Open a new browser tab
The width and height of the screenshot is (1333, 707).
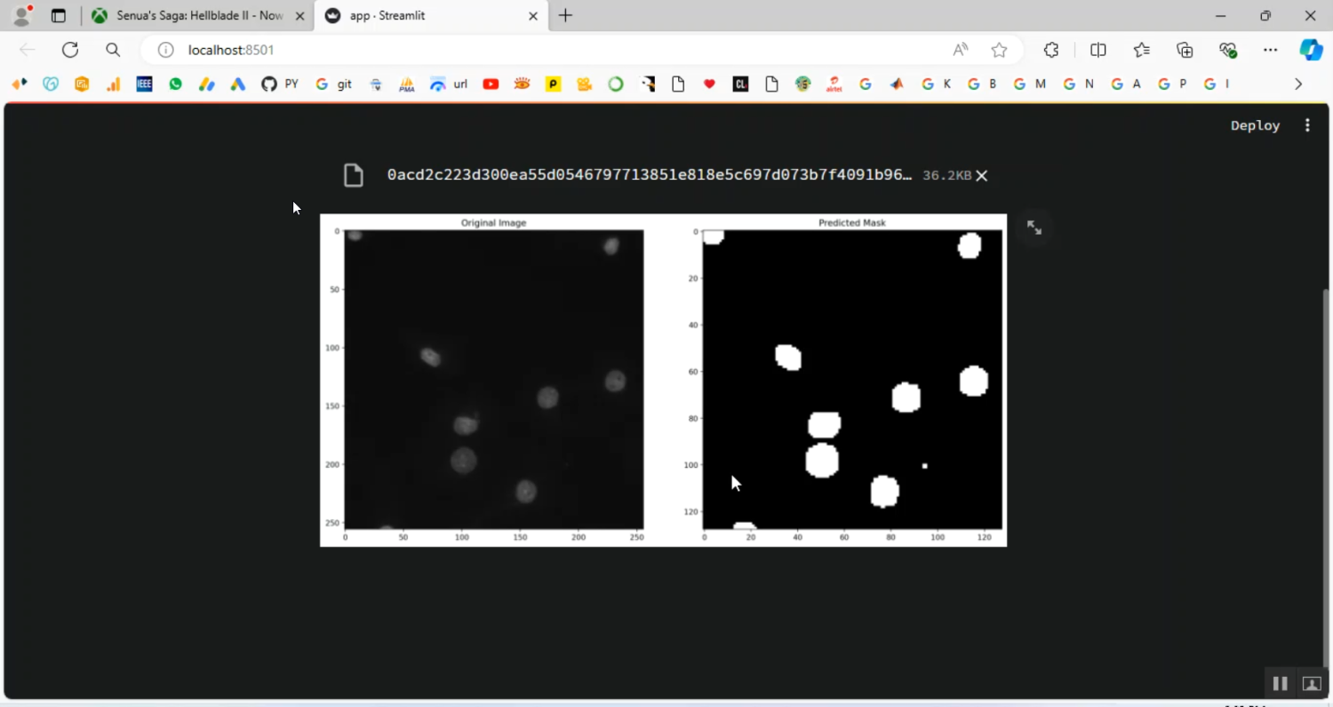tap(565, 16)
